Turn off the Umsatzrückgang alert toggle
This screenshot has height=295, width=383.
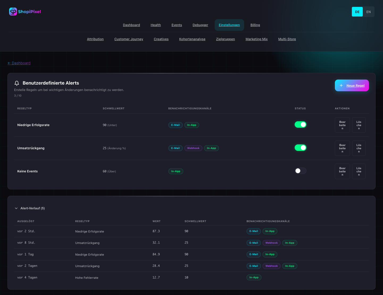(300, 148)
